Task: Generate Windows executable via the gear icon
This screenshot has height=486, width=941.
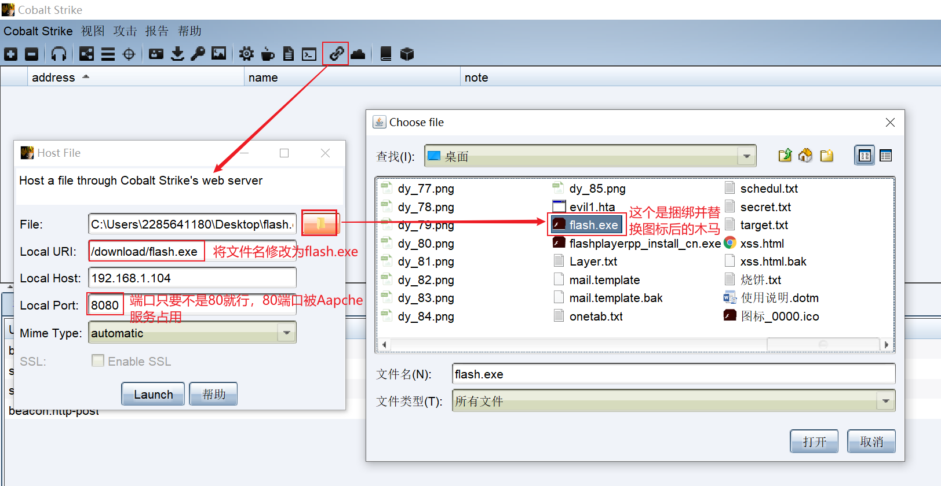Action: click(x=246, y=54)
